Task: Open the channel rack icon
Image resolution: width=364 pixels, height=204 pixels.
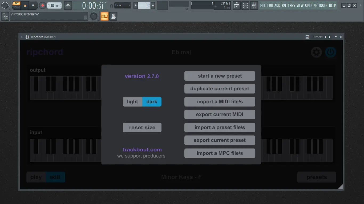Action: click(x=245, y=5)
